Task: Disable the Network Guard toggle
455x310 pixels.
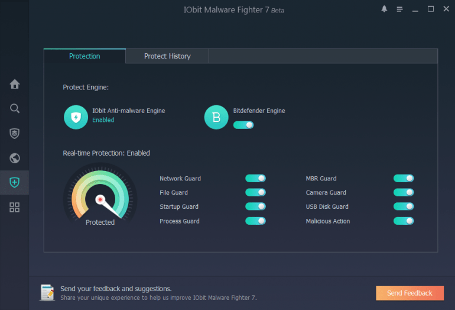Action: tap(255, 179)
